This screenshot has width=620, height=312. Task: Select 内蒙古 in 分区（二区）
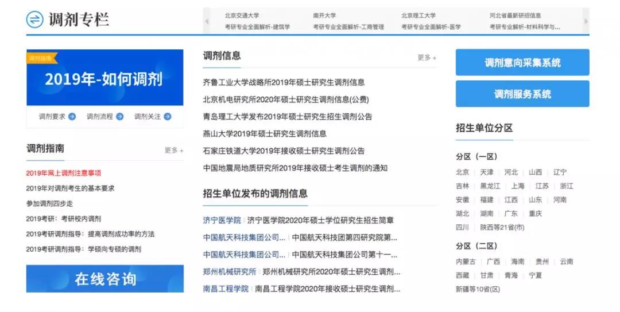[x=466, y=262]
